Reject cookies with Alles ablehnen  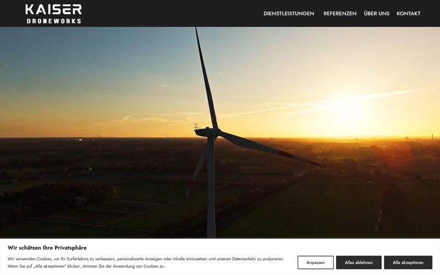359,262
